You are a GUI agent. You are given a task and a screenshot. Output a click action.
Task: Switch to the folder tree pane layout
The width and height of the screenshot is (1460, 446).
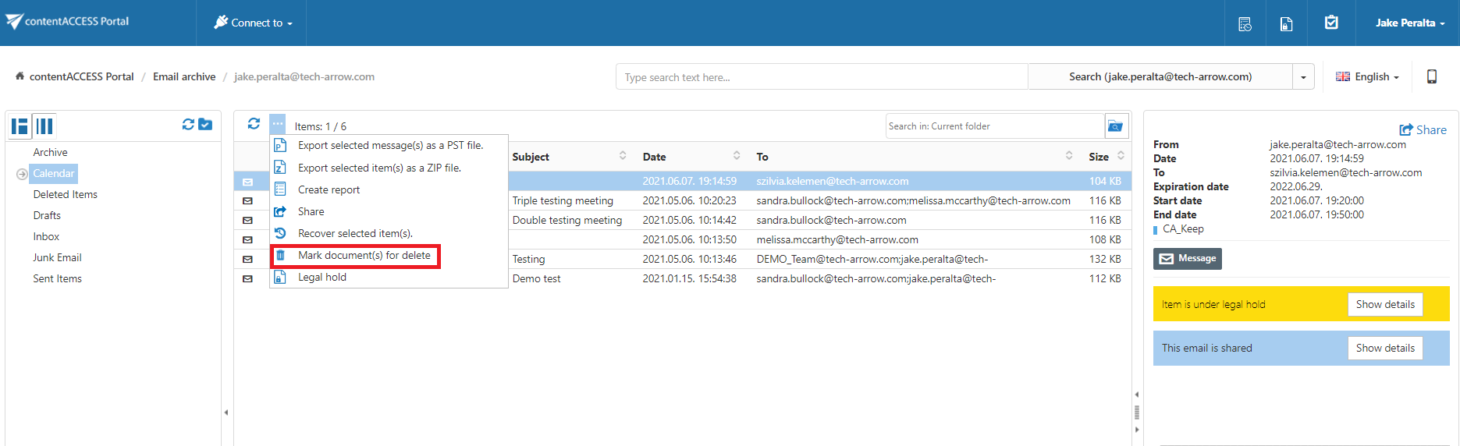pos(20,126)
